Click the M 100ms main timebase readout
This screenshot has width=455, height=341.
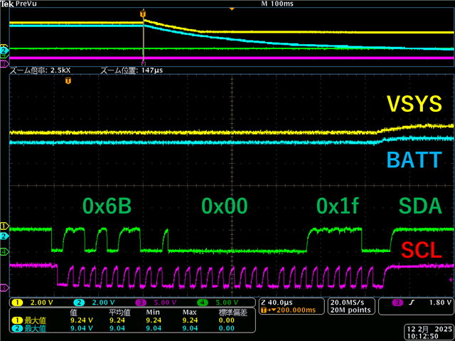(x=277, y=4)
